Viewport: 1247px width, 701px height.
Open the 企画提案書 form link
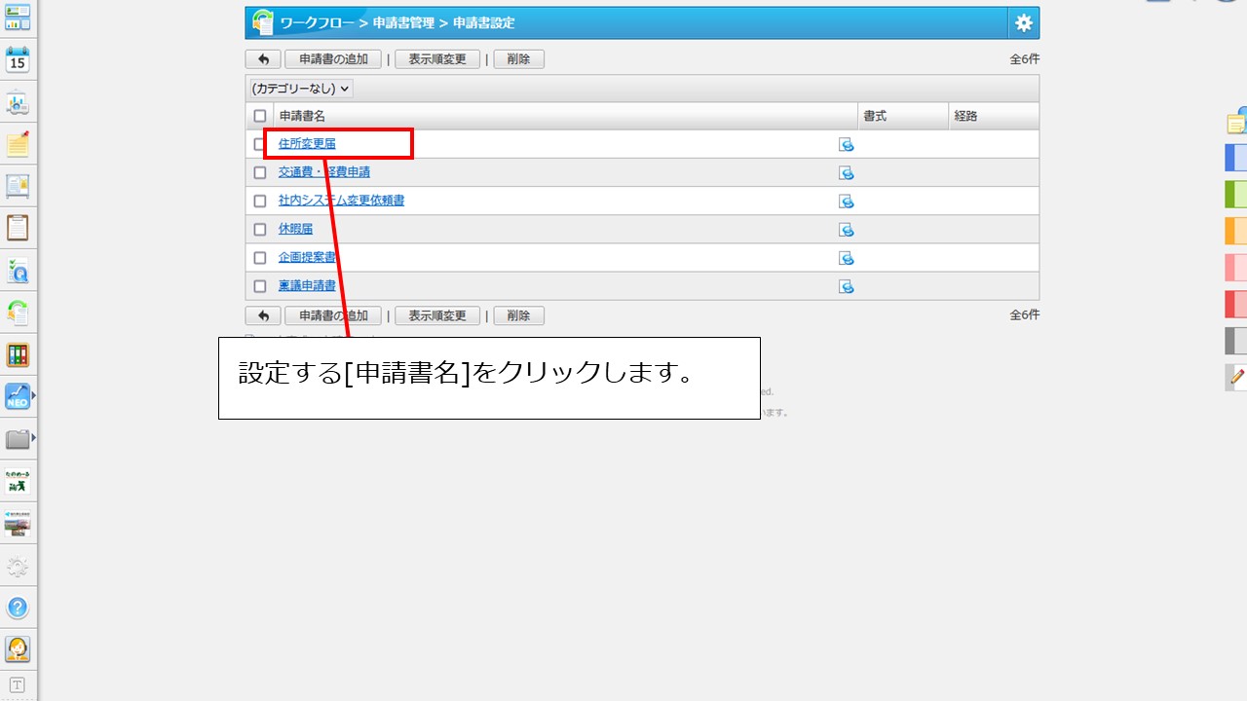(x=307, y=258)
